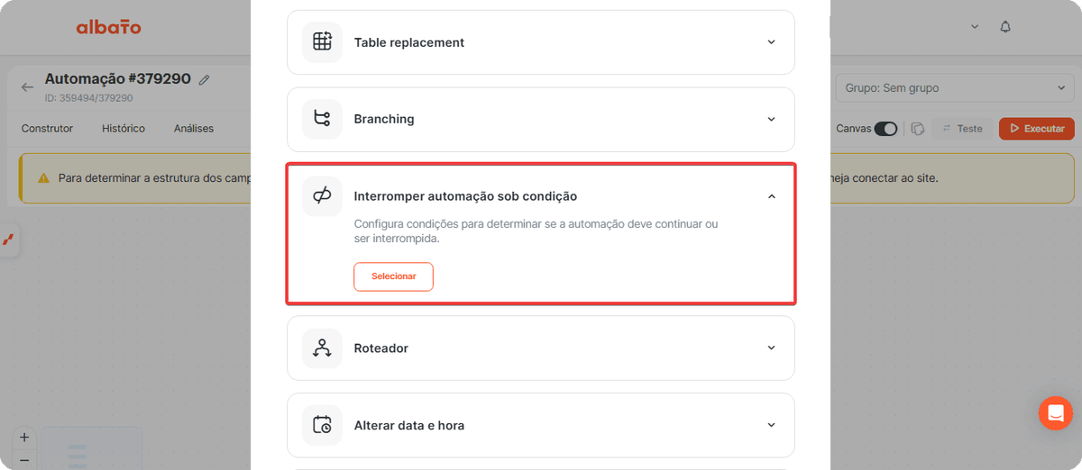
Task: Click the copy icon beside Canvas toggle
Action: 918,129
